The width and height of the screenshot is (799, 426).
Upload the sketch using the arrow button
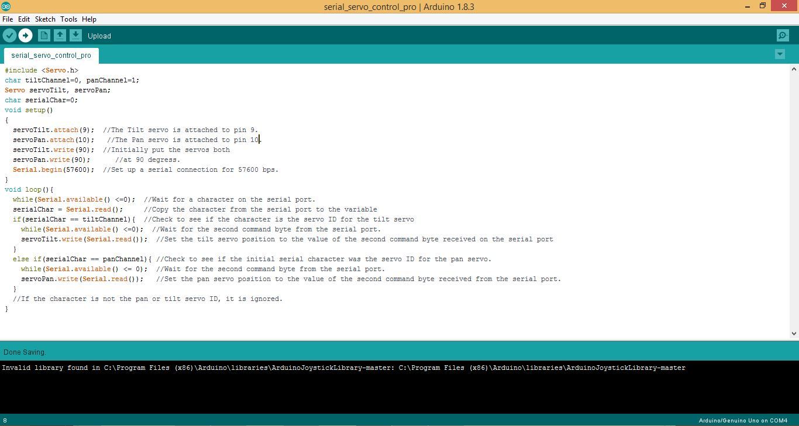[25, 36]
